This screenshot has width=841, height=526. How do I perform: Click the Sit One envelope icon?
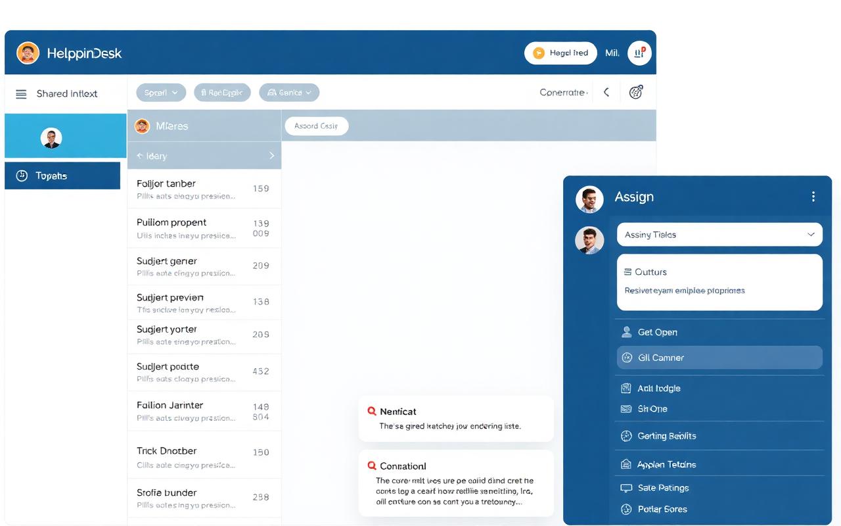click(x=627, y=408)
